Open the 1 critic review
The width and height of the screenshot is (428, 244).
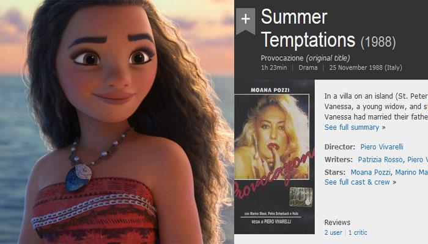pyautogui.click(x=358, y=232)
